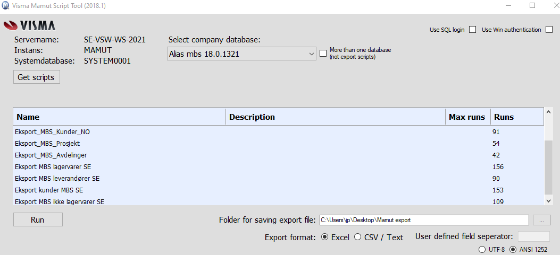560x255 pixels.
Task: Check the More than one database box
Action: point(323,54)
